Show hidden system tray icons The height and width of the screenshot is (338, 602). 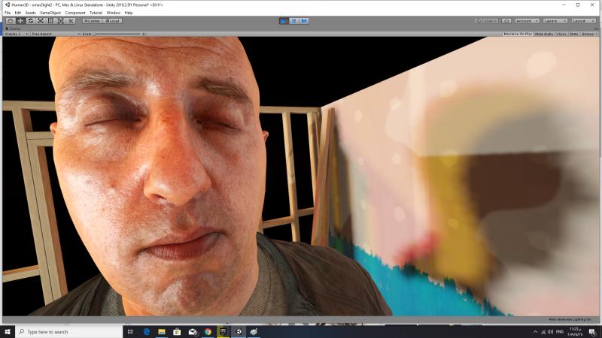pyautogui.click(x=535, y=332)
